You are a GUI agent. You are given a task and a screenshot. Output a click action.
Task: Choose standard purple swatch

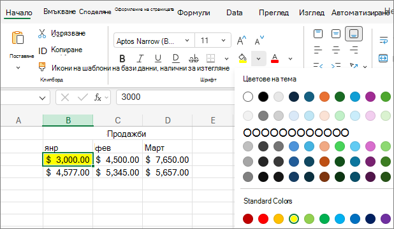[386, 219]
